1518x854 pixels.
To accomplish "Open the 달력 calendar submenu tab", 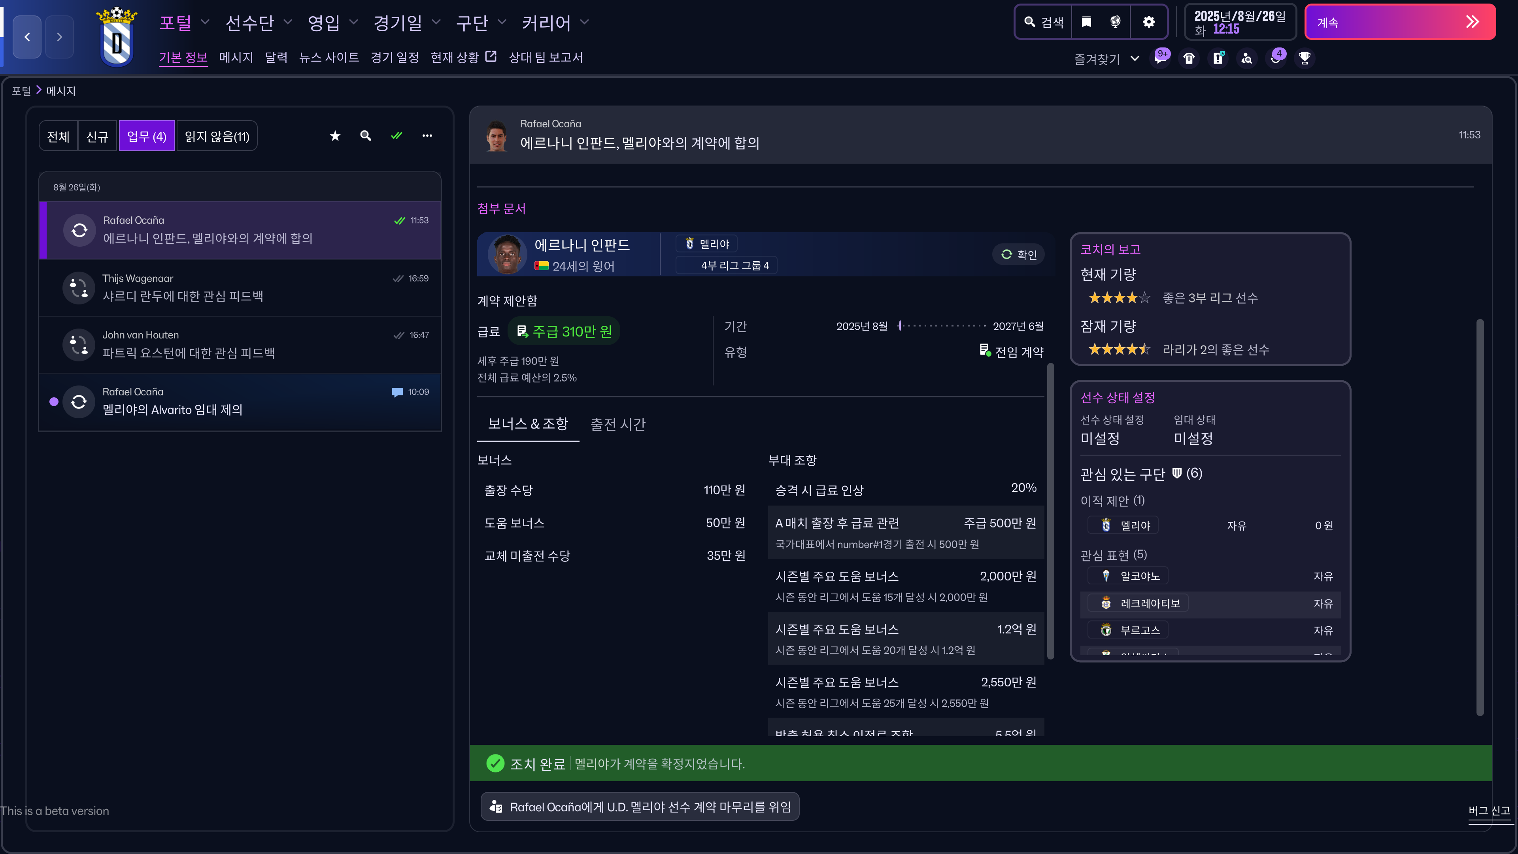I will 276,57.
